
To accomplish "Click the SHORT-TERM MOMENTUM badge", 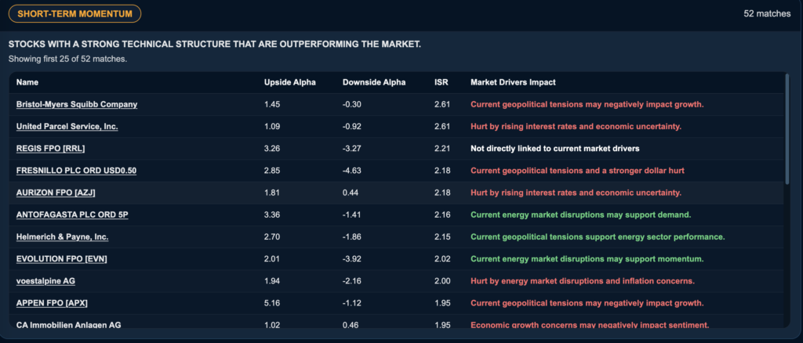I will (x=74, y=14).
